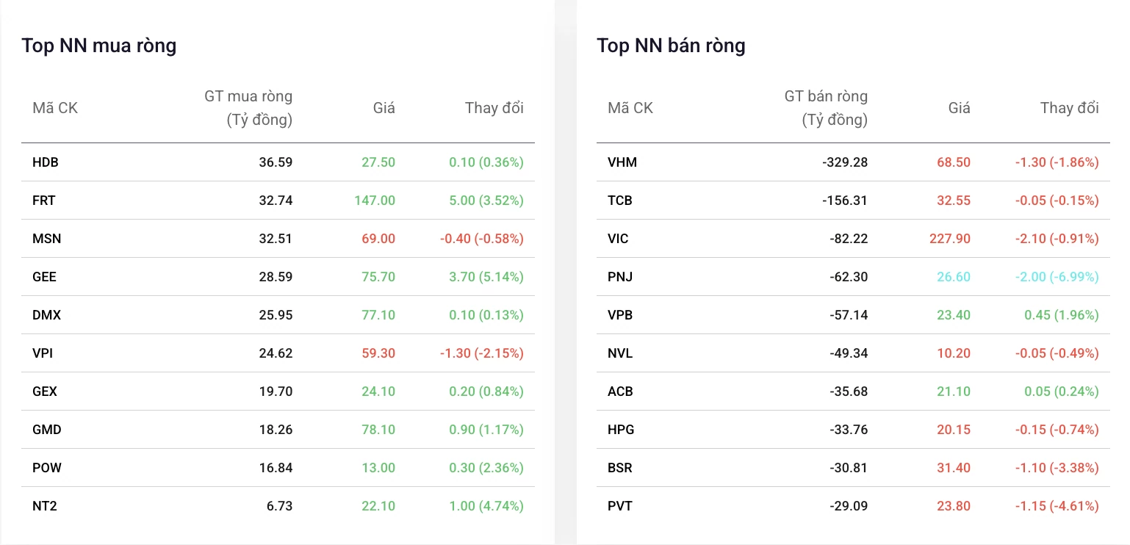Viewport: 1130px width, 545px height.
Task: Select ACB price 21.10
Action: 954,391
